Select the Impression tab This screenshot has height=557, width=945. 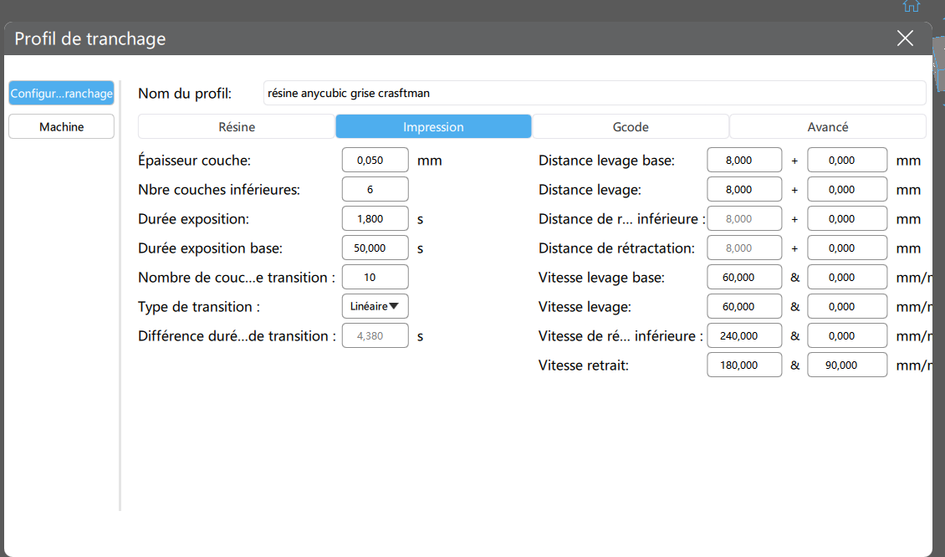point(433,126)
